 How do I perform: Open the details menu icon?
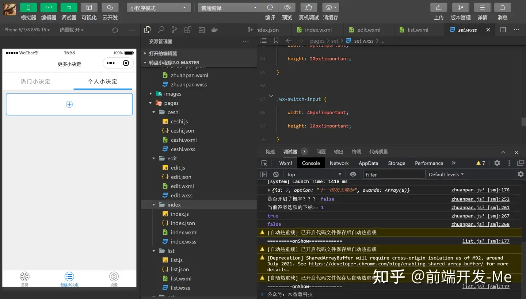(482, 8)
